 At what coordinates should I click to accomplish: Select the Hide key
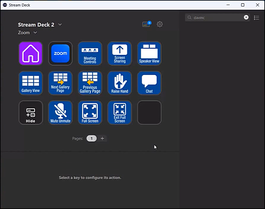pos(31,112)
